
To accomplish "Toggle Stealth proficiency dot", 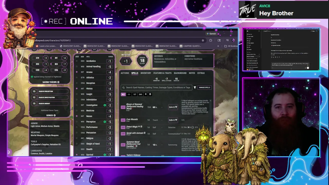I will (77, 149).
